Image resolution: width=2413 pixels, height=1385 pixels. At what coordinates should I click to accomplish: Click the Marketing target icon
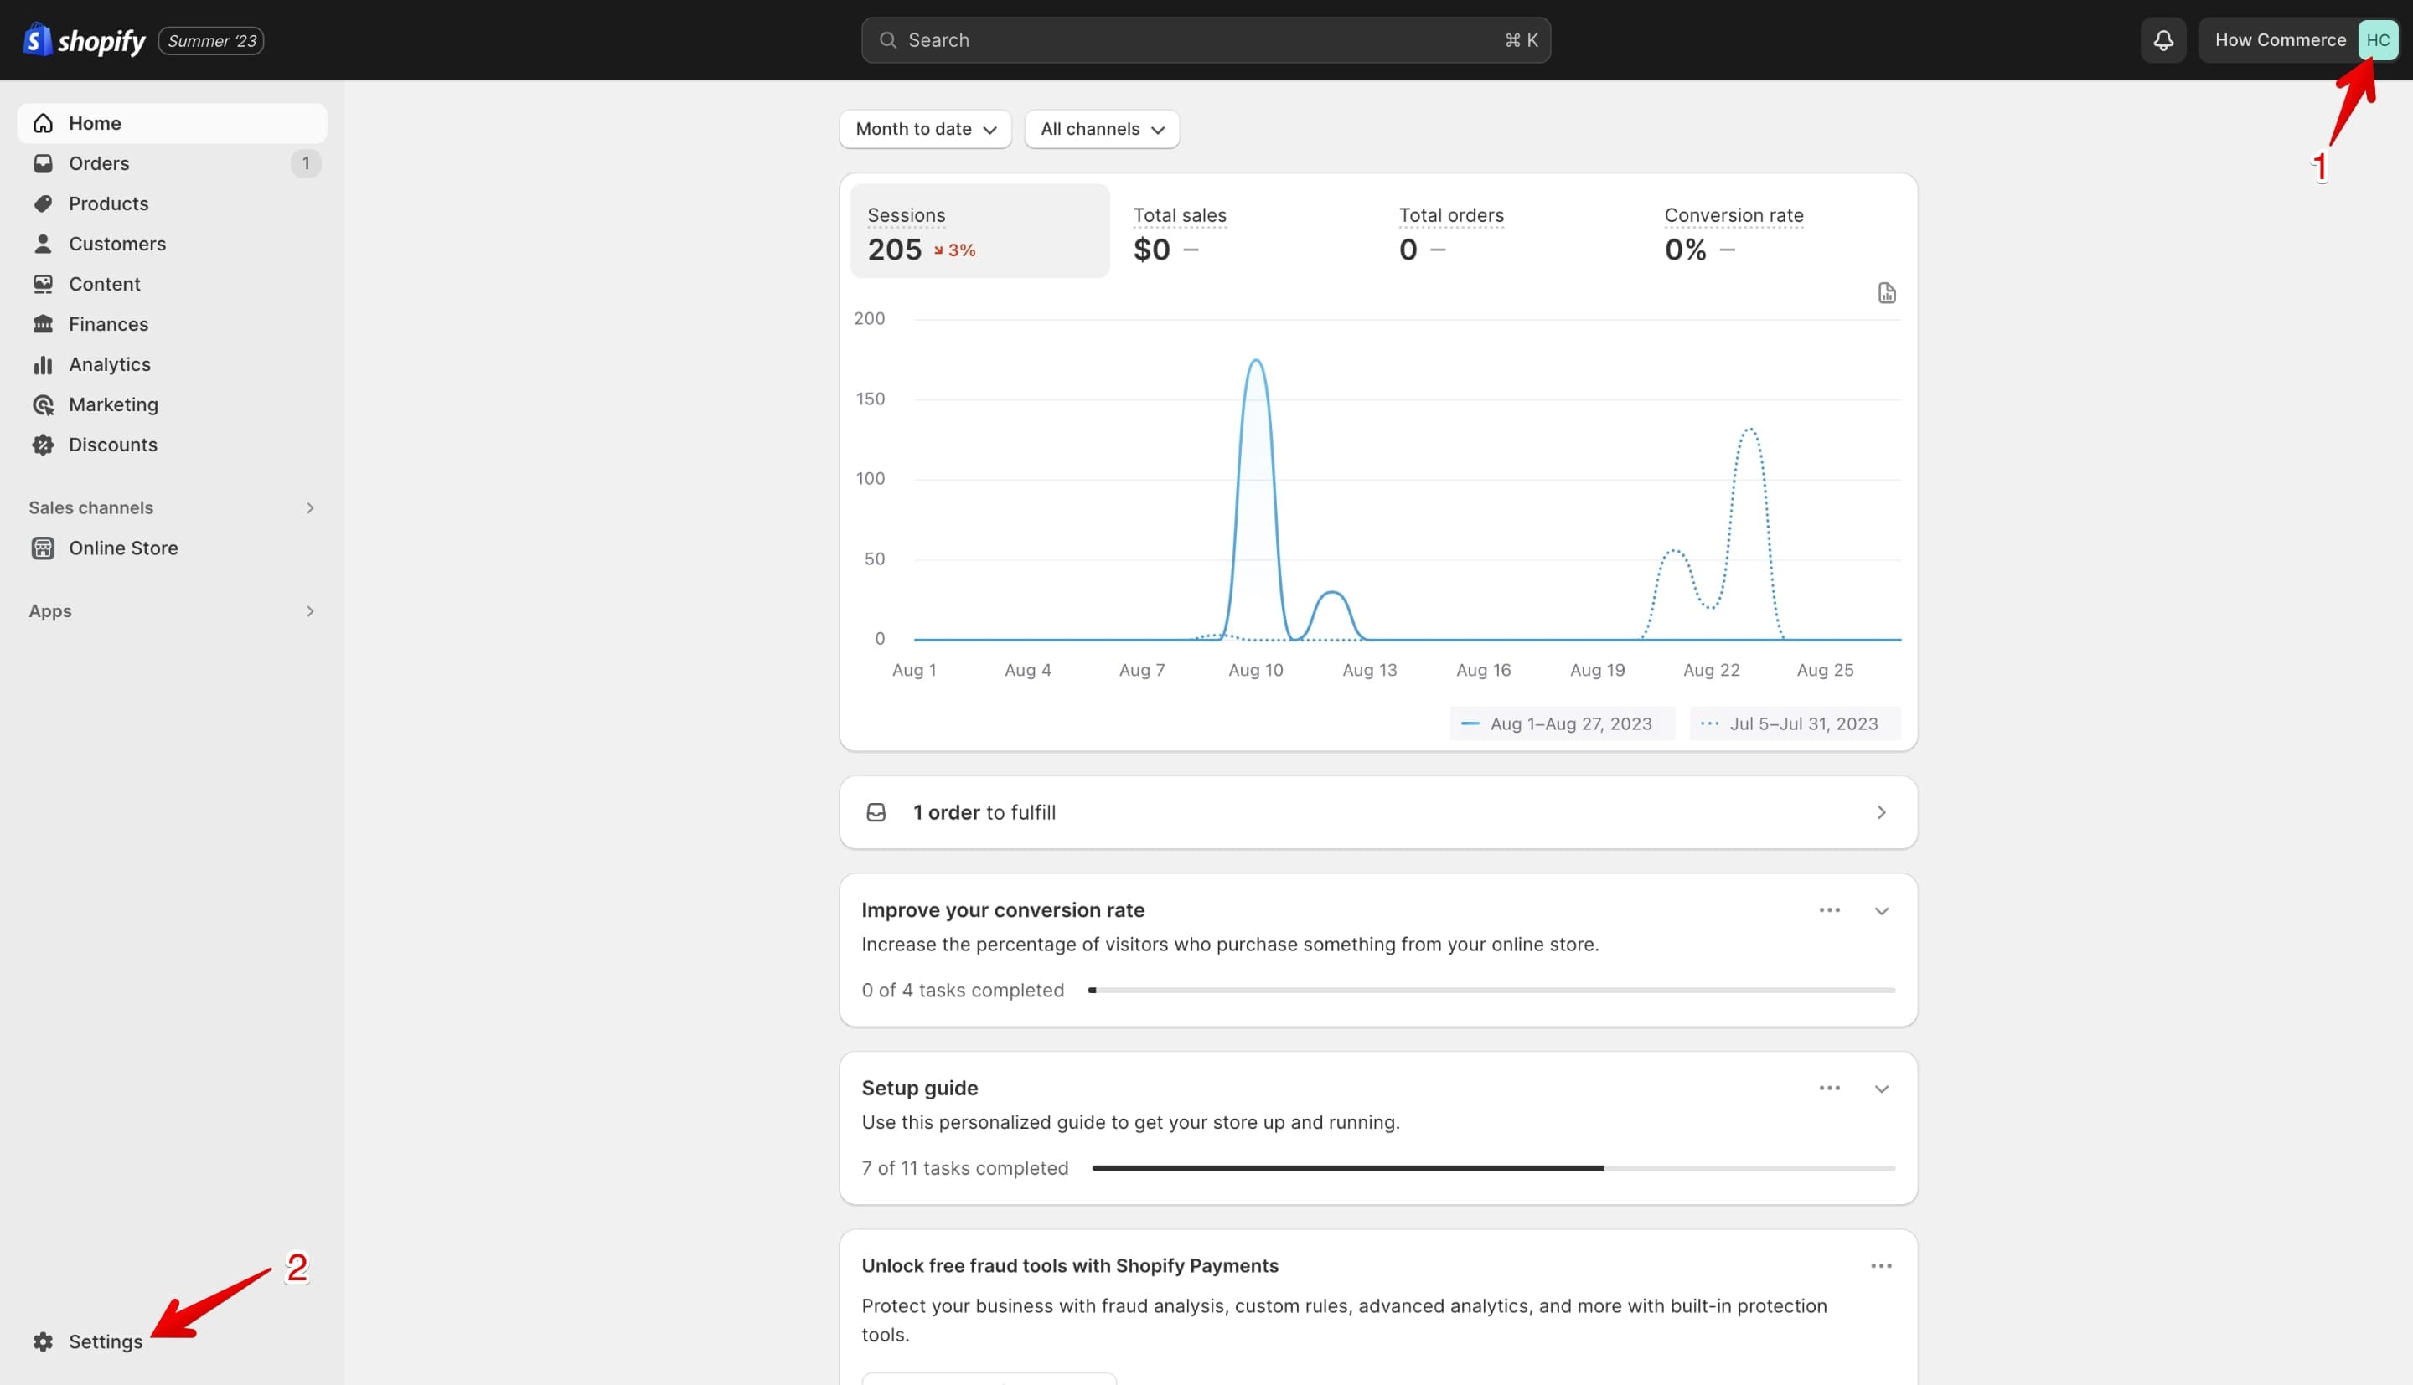tap(43, 404)
